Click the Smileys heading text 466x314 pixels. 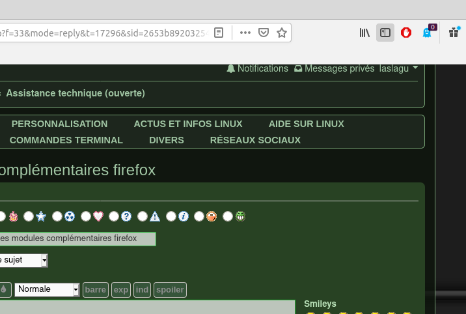(320, 304)
